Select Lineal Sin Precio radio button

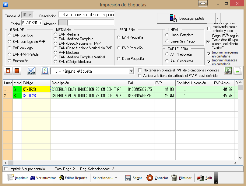click(167, 41)
